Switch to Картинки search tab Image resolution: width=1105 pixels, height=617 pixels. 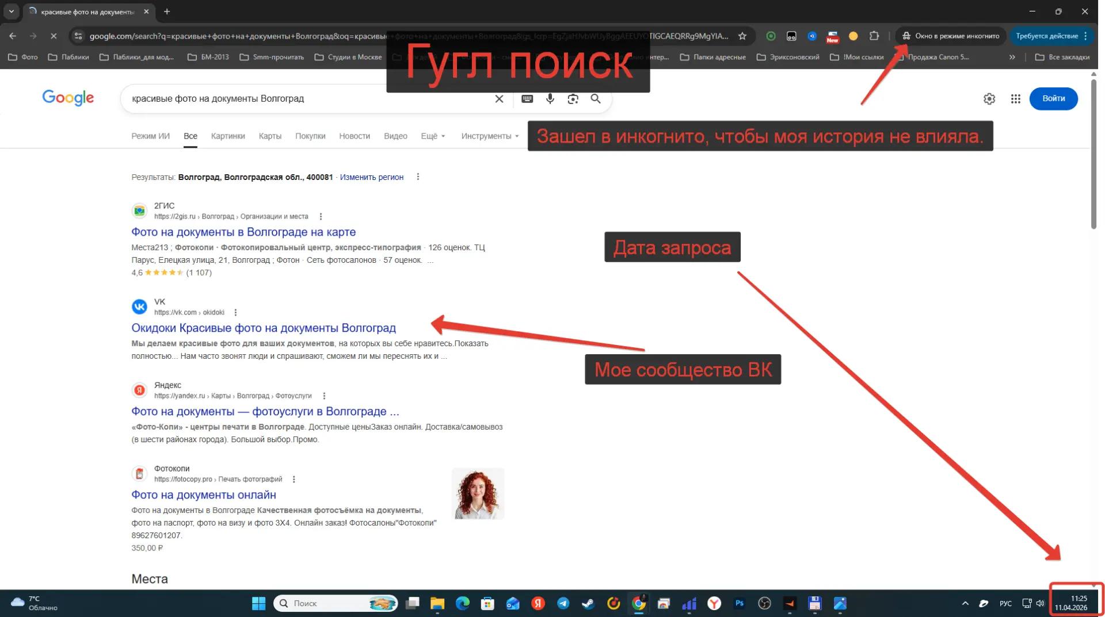[x=228, y=136]
